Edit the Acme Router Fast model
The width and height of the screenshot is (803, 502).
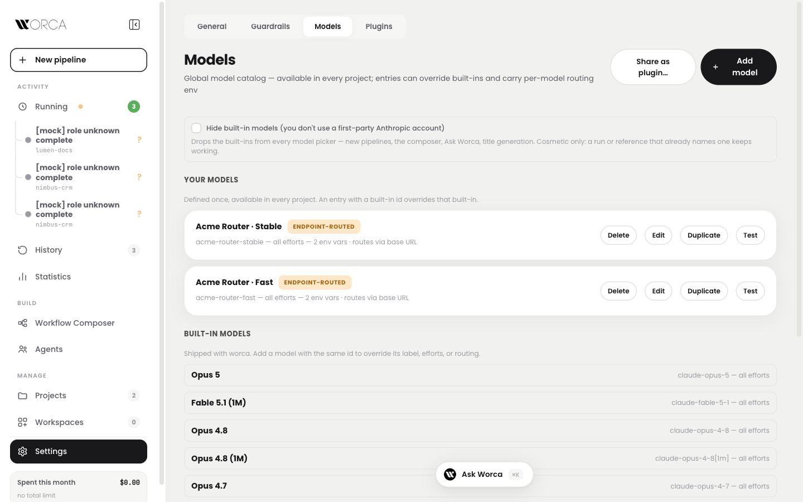point(659,291)
